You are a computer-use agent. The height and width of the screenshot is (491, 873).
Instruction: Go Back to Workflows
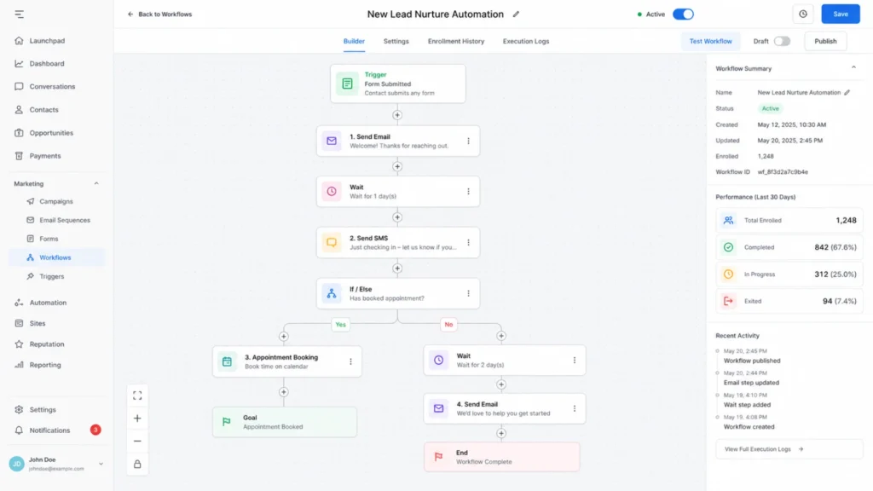[x=159, y=14]
